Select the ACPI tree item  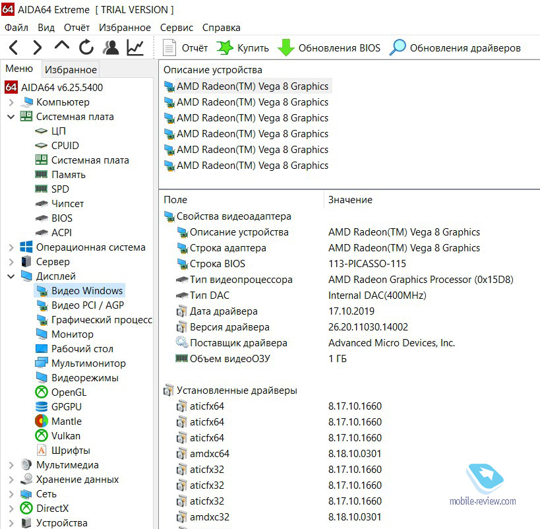(53, 233)
